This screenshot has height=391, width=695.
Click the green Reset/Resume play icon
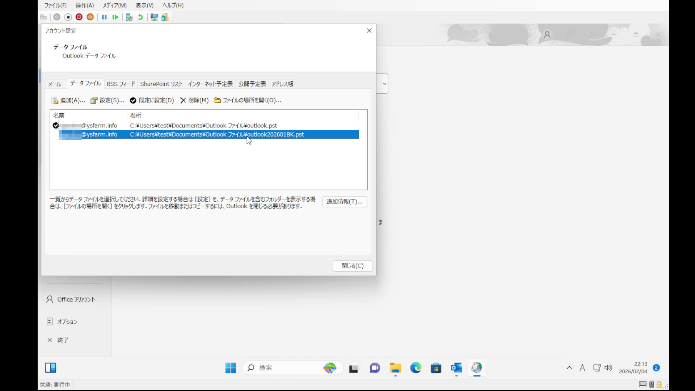point(115,17)
